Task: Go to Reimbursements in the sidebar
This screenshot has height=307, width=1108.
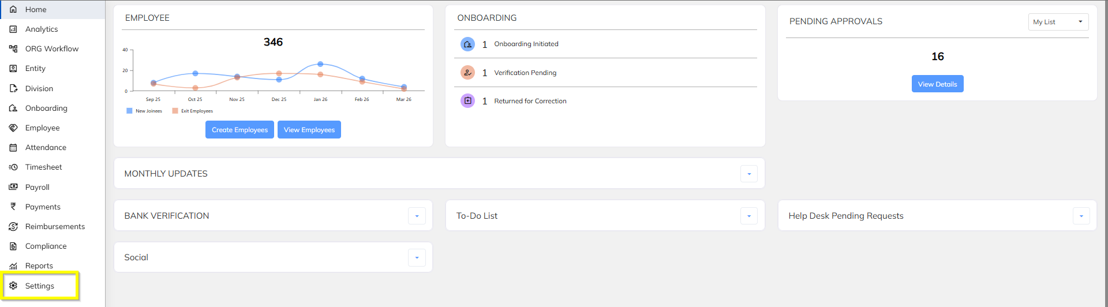Action: click(55, 227)
